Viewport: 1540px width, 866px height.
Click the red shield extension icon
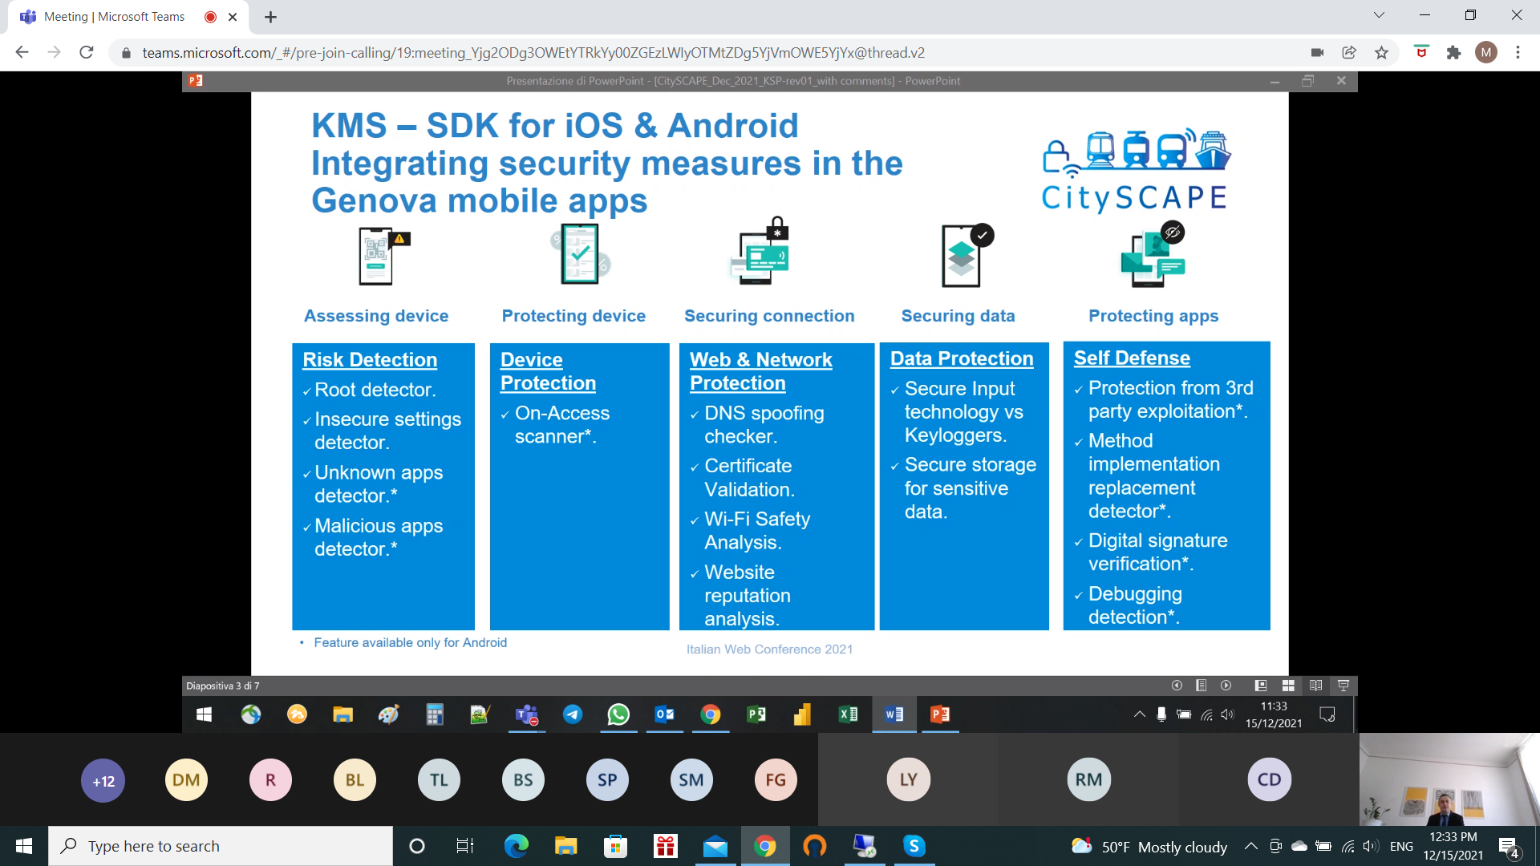[1421, 53]
